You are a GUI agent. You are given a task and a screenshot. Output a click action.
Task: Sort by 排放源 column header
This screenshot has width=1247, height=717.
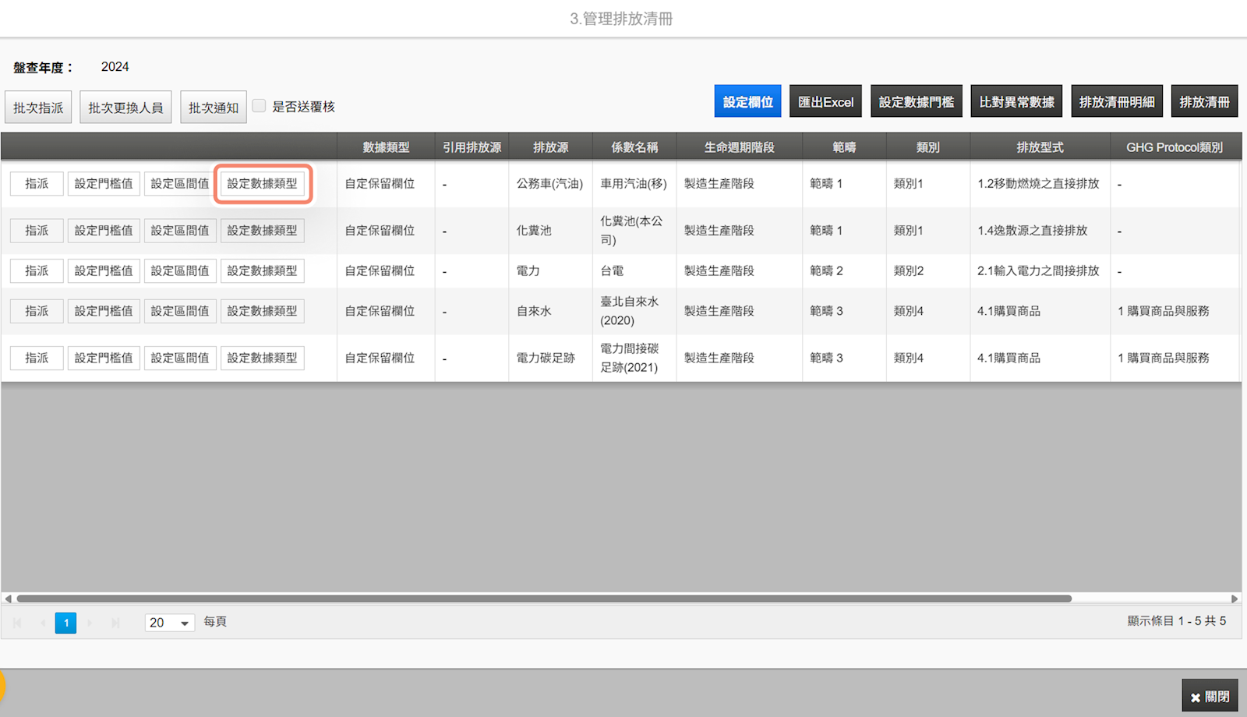point(550,147)
